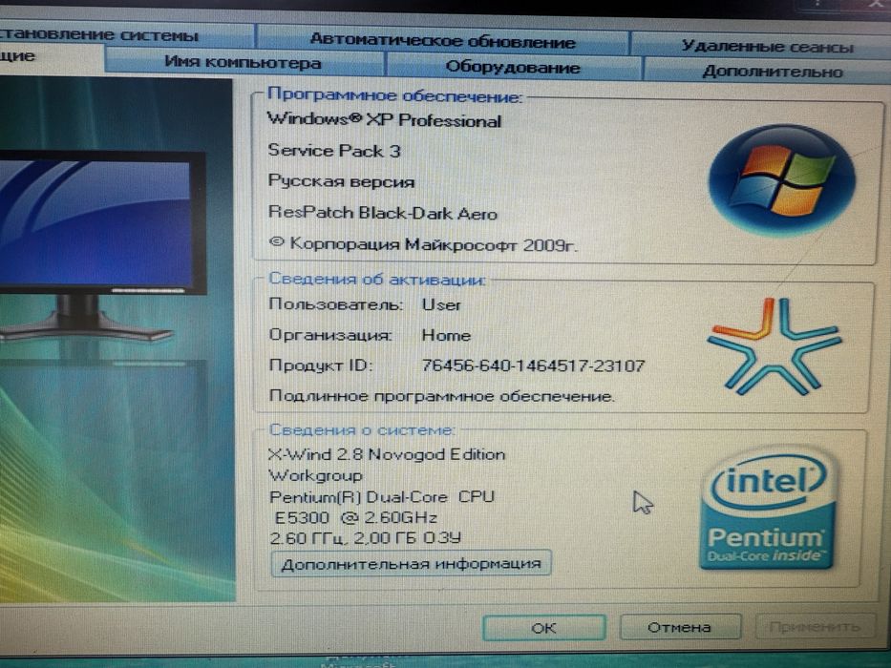This screenshot has height=668, width=891.
Task: Click the Корпорация Майкрософт 2009г. copyright line
Action: [422, 244]
